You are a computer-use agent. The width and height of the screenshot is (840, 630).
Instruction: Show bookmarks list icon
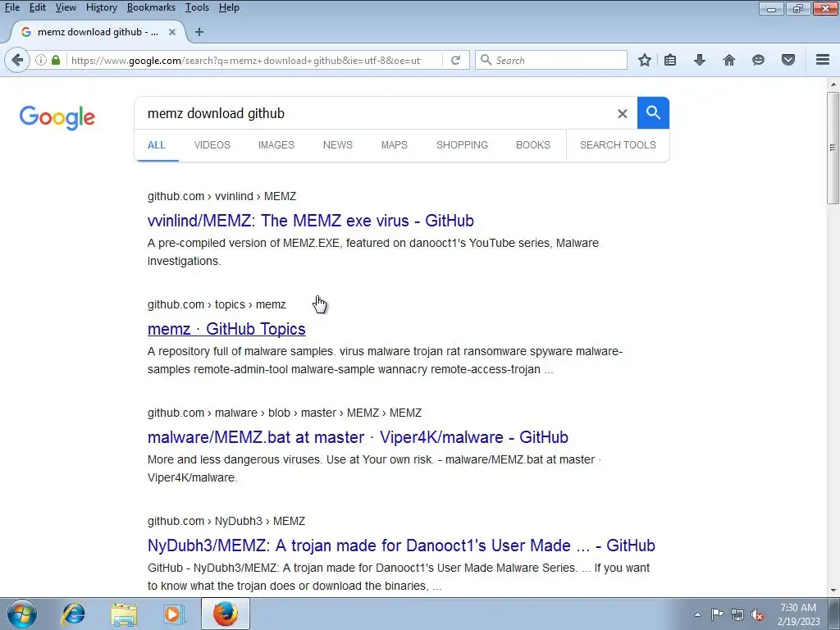pyautogui.click(x=670, y=60)
